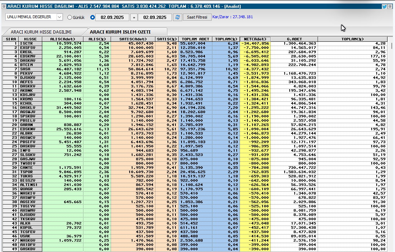This screenshot has height=252, width=395.
Task: Select the QUAGR stock row
Action: (195, 189)
